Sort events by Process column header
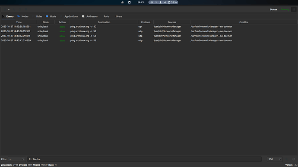Image resolution: width=298 pixels, height=167 pixels. tap(172, 22)
